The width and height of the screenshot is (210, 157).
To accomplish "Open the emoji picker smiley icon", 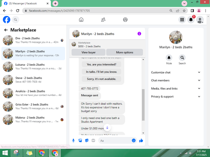I will pos(134,140).
